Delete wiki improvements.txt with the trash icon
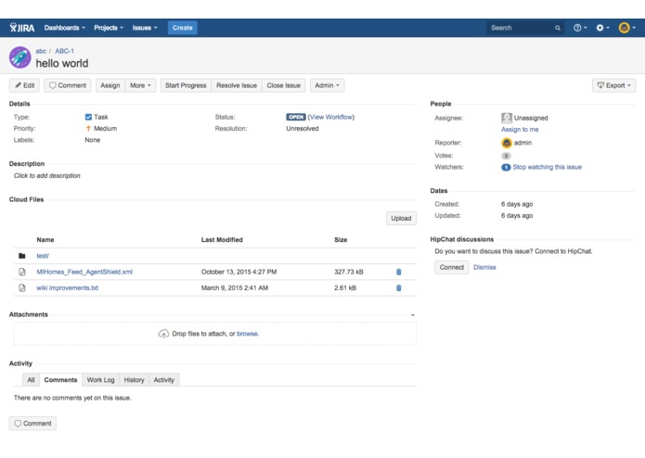 coord(398,288)
